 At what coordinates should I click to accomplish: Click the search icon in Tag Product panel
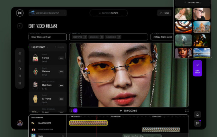tap(56, 47)
